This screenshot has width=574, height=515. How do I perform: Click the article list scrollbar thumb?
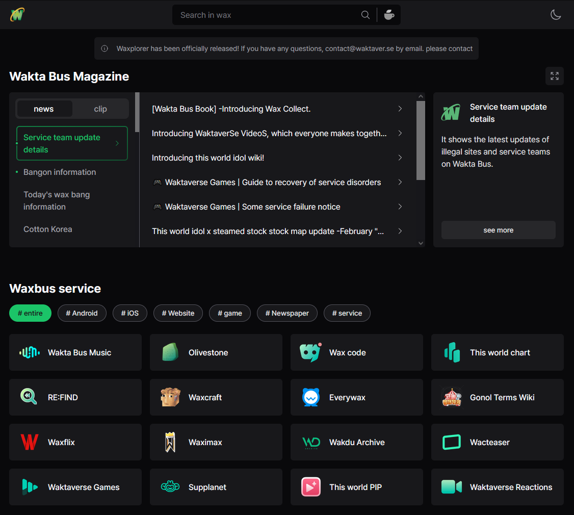pos(421,140)
